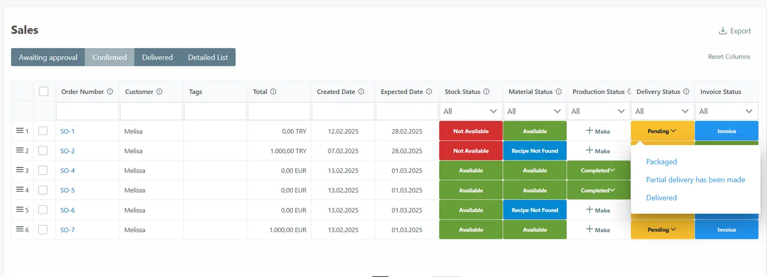
Task: Click info icon next to Order Number
Action: point(110,91)
